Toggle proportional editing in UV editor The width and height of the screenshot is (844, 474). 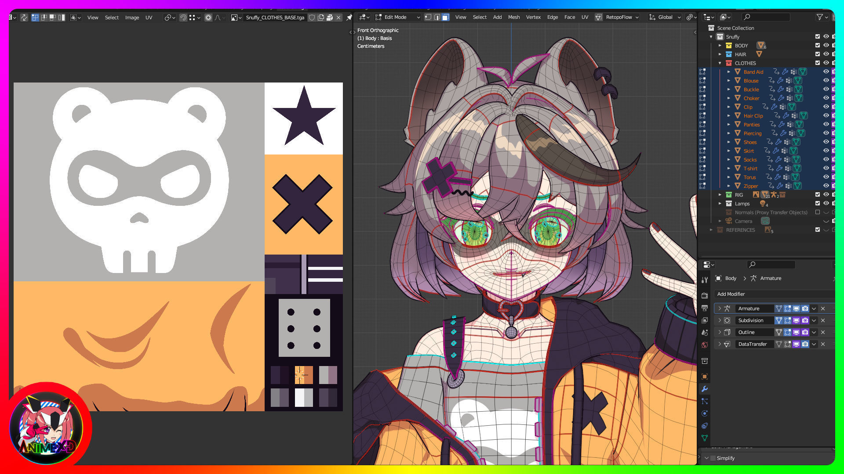208,18
